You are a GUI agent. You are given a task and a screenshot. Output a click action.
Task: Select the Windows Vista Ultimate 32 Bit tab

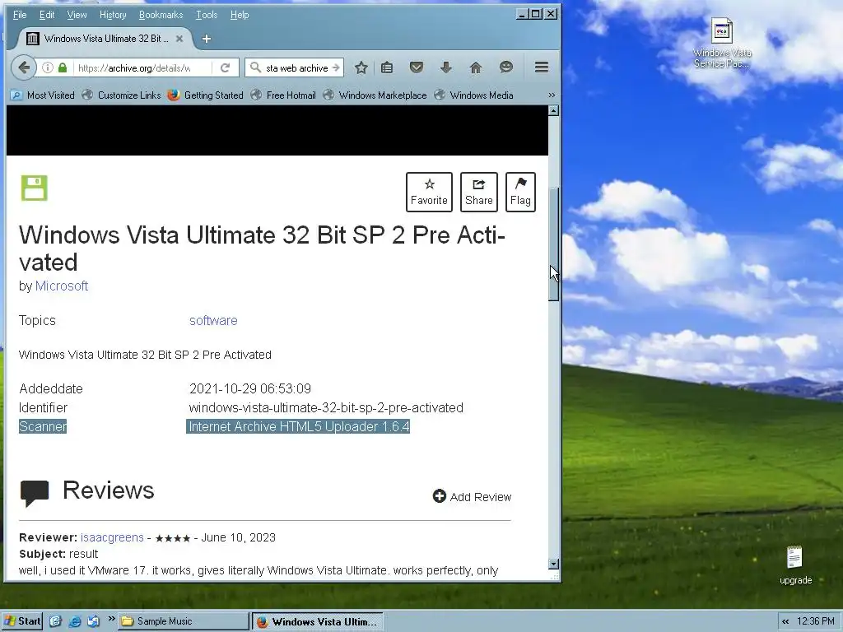[x=105, y=39]
